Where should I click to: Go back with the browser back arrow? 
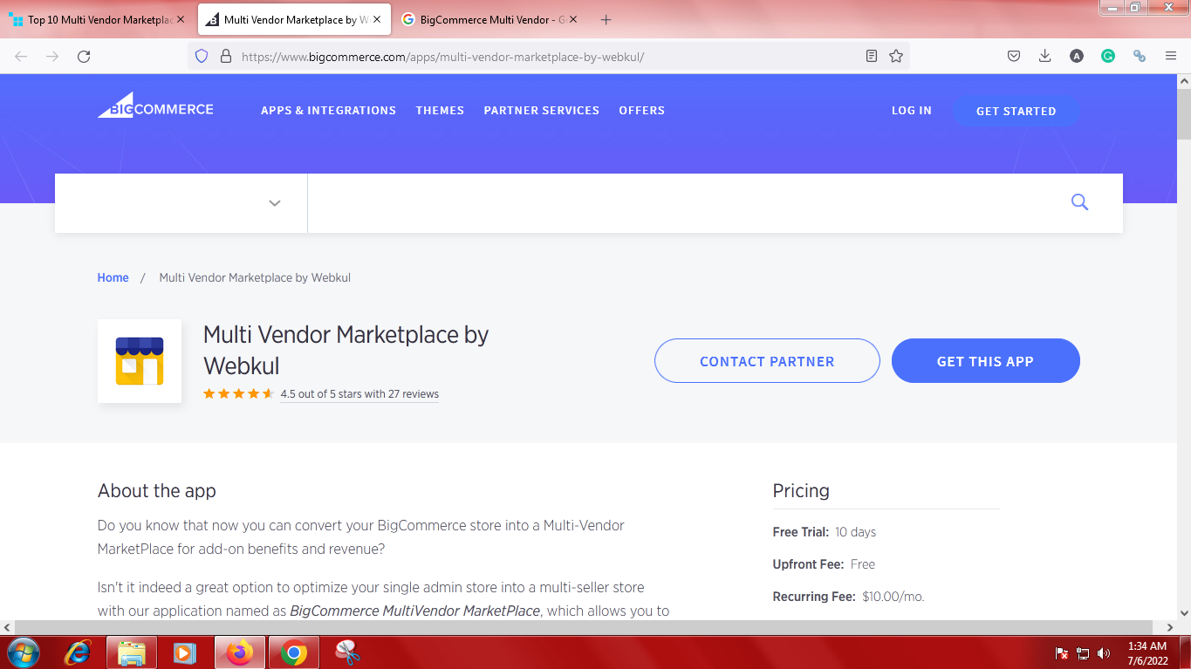click(x=21, y=56)
